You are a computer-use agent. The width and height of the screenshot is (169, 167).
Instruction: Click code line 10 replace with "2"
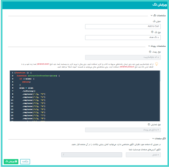coord(34,100)
